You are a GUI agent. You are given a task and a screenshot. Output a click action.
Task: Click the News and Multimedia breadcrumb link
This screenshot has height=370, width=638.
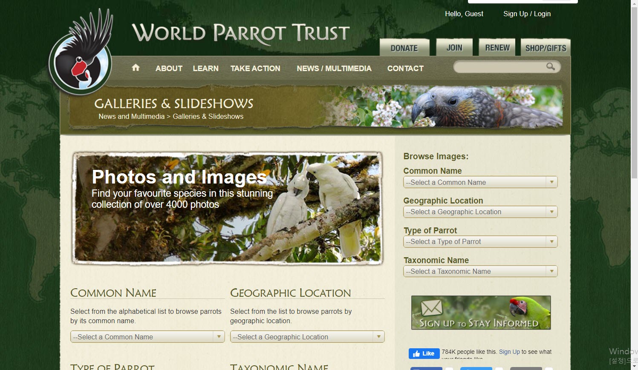[x=131, y=116]
